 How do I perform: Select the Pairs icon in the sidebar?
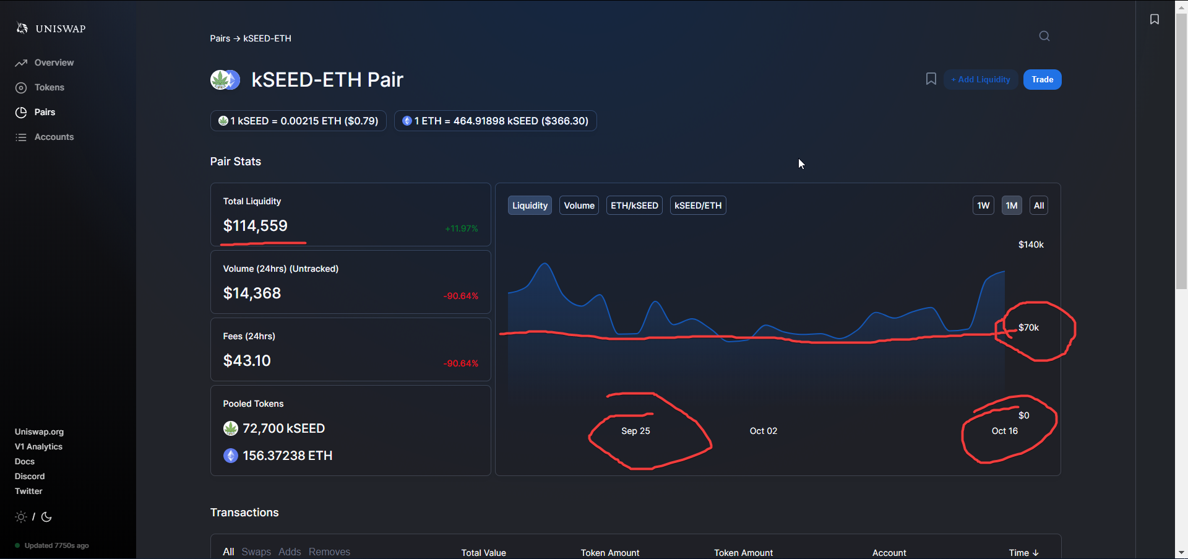21,112
